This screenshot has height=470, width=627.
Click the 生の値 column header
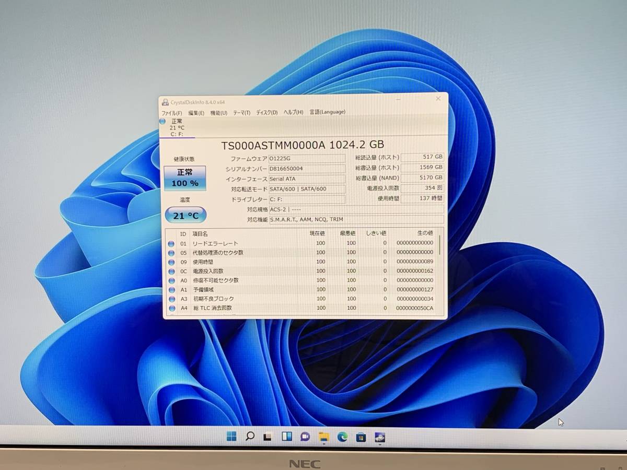pos(425,233)
